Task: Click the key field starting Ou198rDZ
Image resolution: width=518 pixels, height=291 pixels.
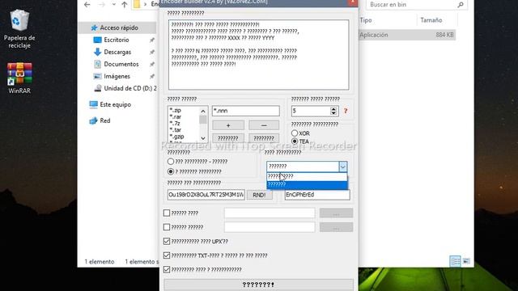Action: pos(206,195)
